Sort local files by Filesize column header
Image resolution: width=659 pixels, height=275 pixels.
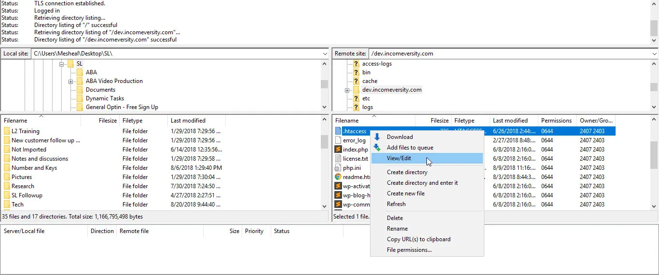100,121
